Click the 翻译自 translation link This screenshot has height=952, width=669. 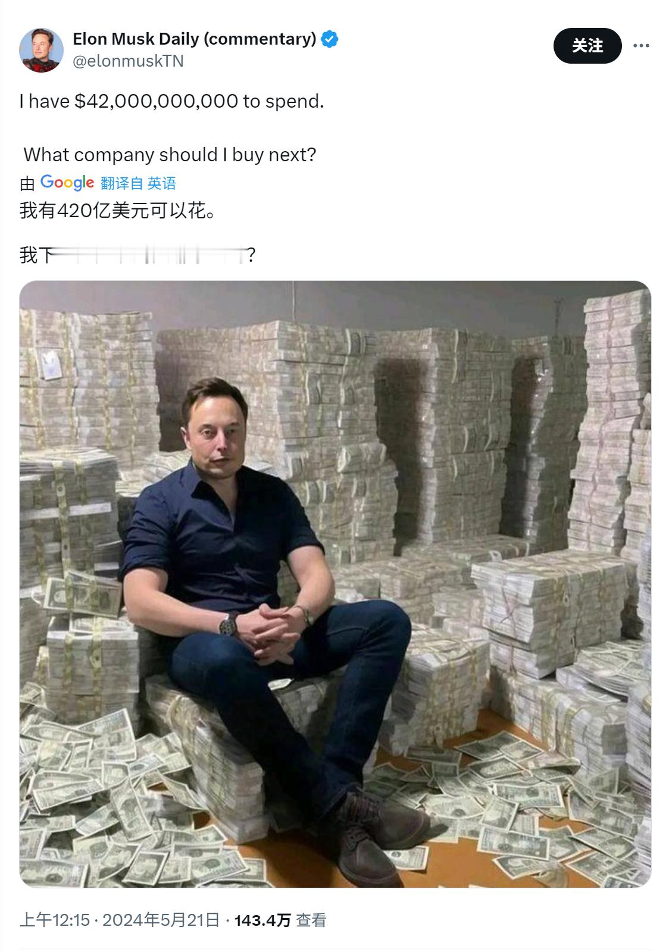[122, 183]
